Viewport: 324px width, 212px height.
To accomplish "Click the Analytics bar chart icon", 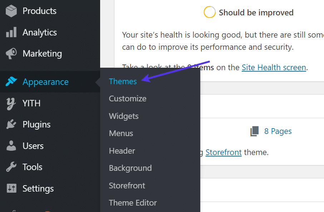I will tap(11, 33).
